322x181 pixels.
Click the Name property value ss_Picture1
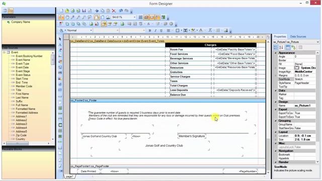[x=305, y=106]
